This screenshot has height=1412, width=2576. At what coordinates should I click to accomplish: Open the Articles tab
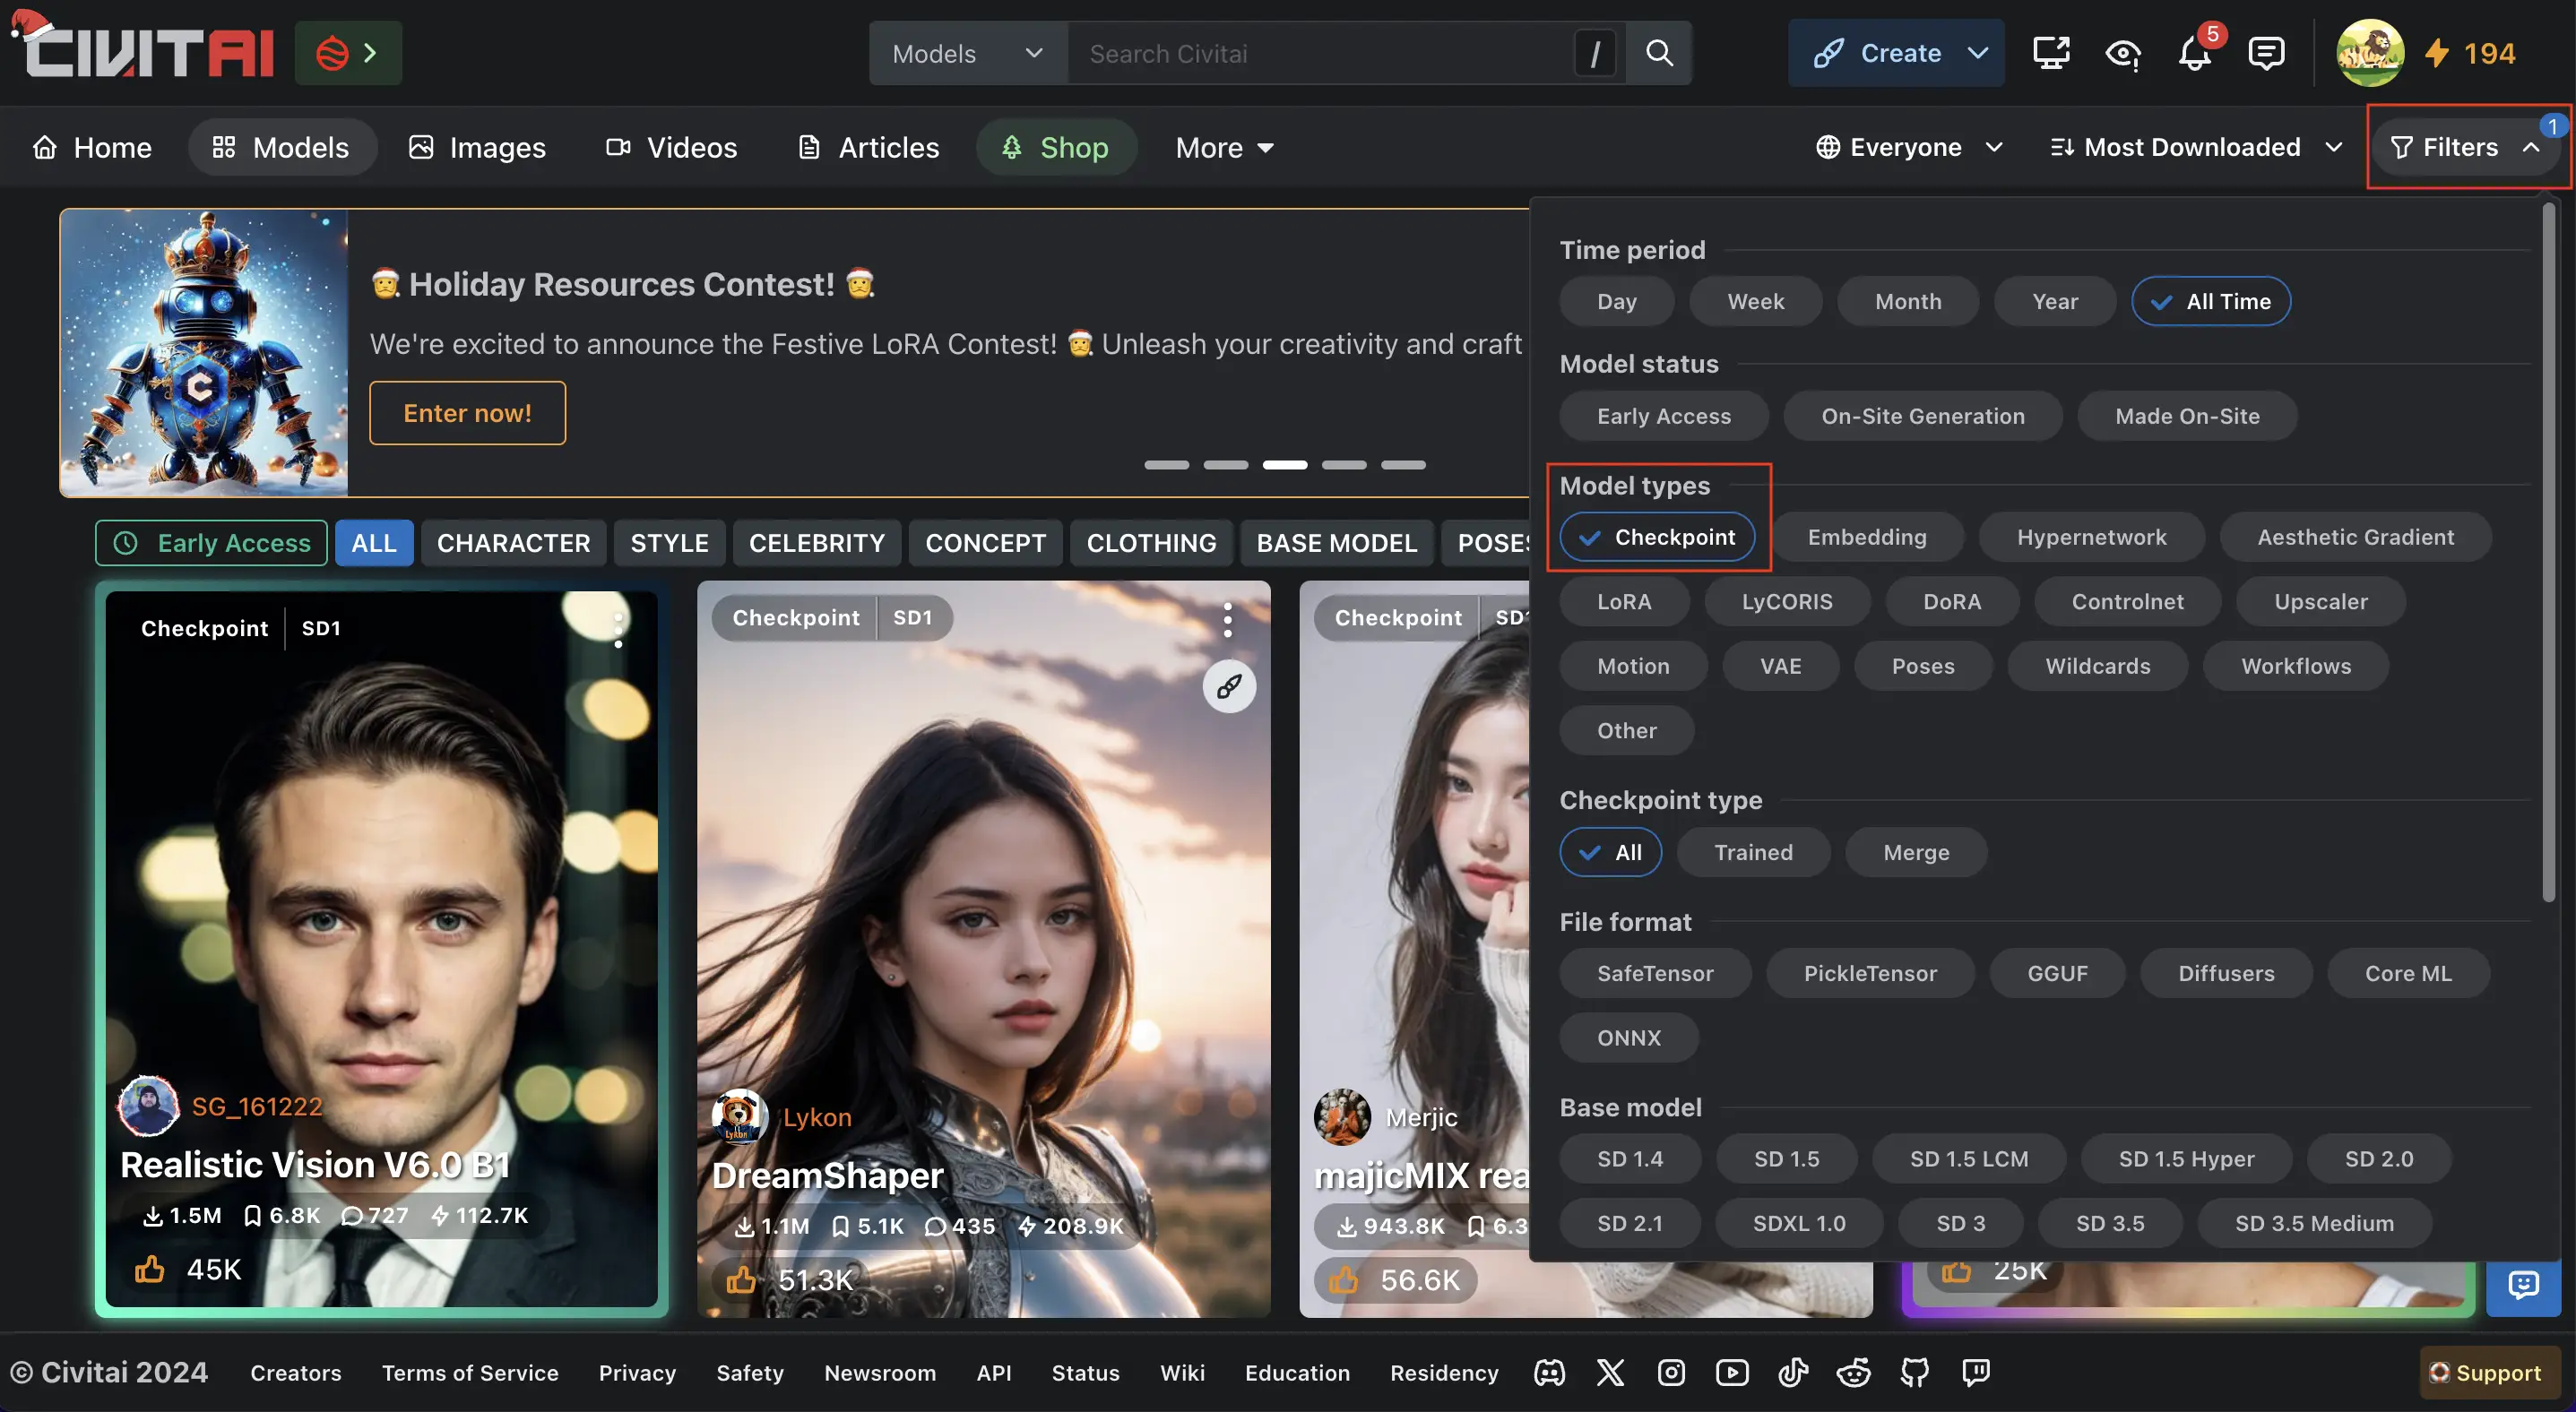(868, 147)
